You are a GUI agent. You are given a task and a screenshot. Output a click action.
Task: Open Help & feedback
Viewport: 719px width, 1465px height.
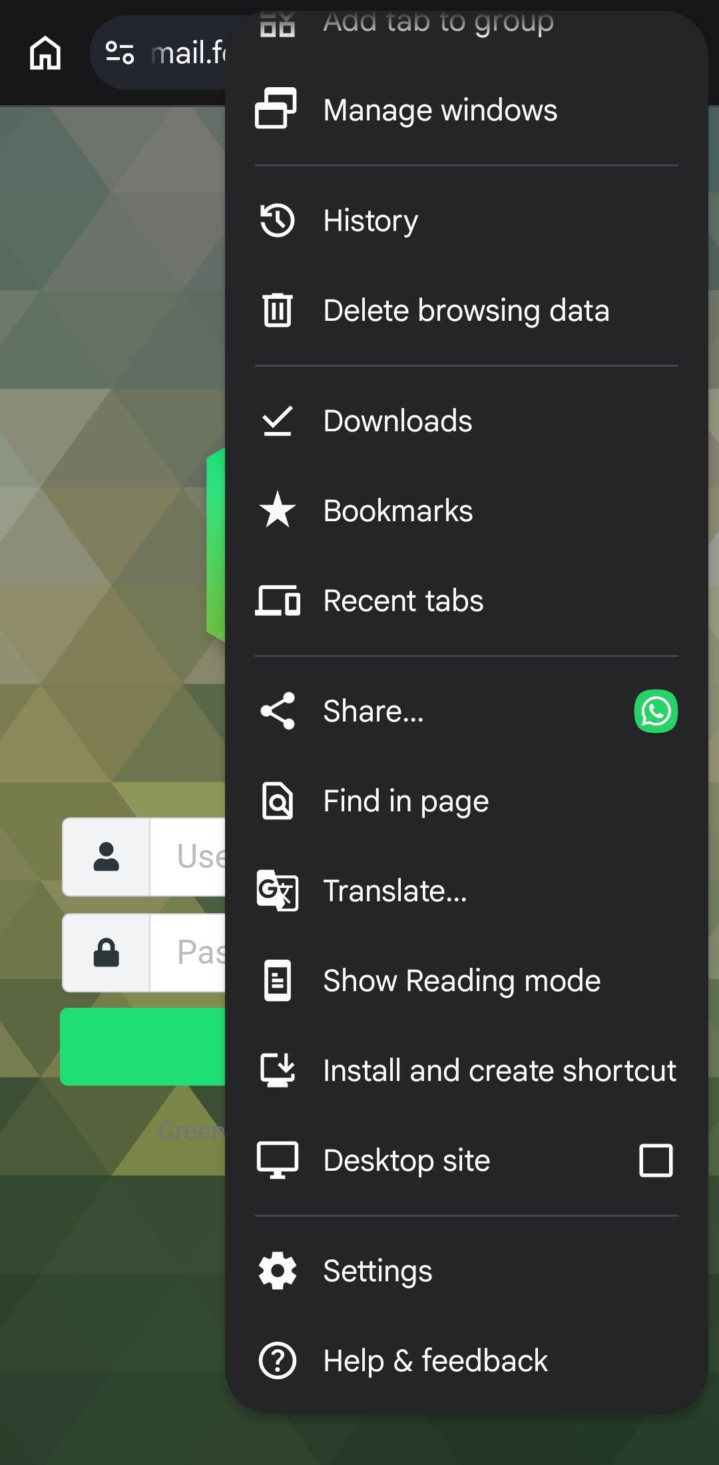466,1360
